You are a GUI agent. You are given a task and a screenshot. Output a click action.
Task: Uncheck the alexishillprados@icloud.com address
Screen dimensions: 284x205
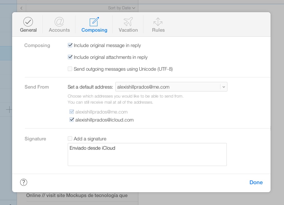[72, 120]
